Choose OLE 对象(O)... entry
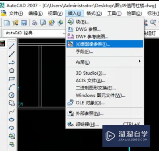159x151 pixels. tap(105, 103)
